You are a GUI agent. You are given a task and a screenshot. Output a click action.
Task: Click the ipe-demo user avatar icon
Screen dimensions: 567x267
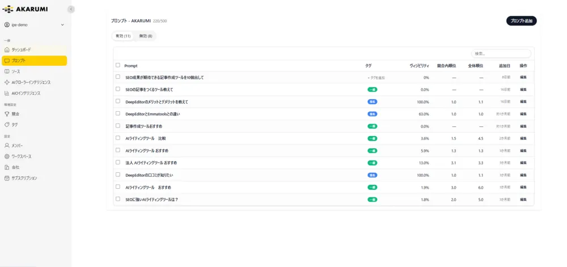[7, 25]
